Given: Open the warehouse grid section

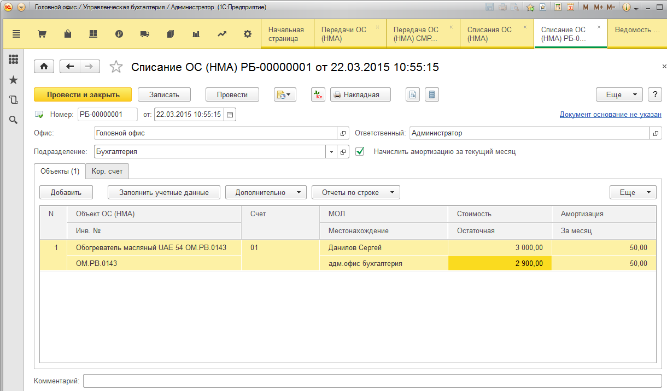Looking at the screenshot, I should 93,34.
